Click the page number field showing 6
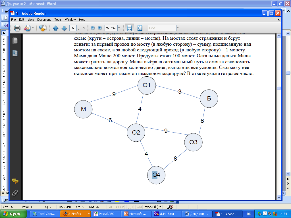Image resolution: width=291 pixels, height=218 pixels. pyautogui.click(x=73, y=28)
